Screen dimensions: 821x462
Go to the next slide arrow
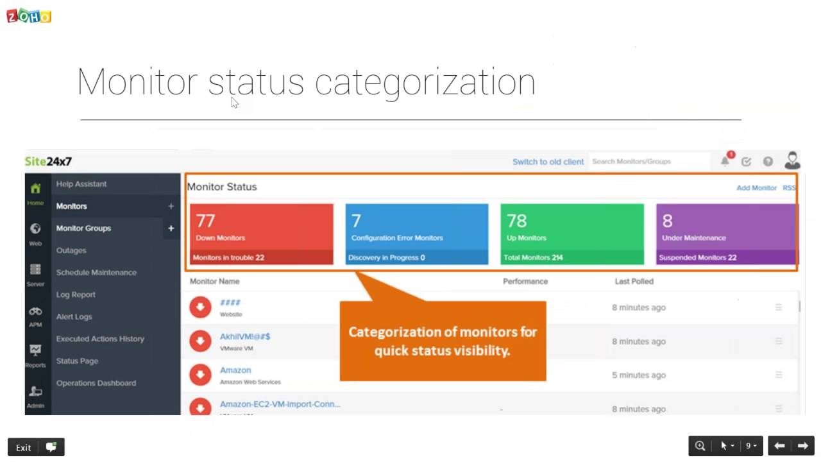[x=803, y=446]
